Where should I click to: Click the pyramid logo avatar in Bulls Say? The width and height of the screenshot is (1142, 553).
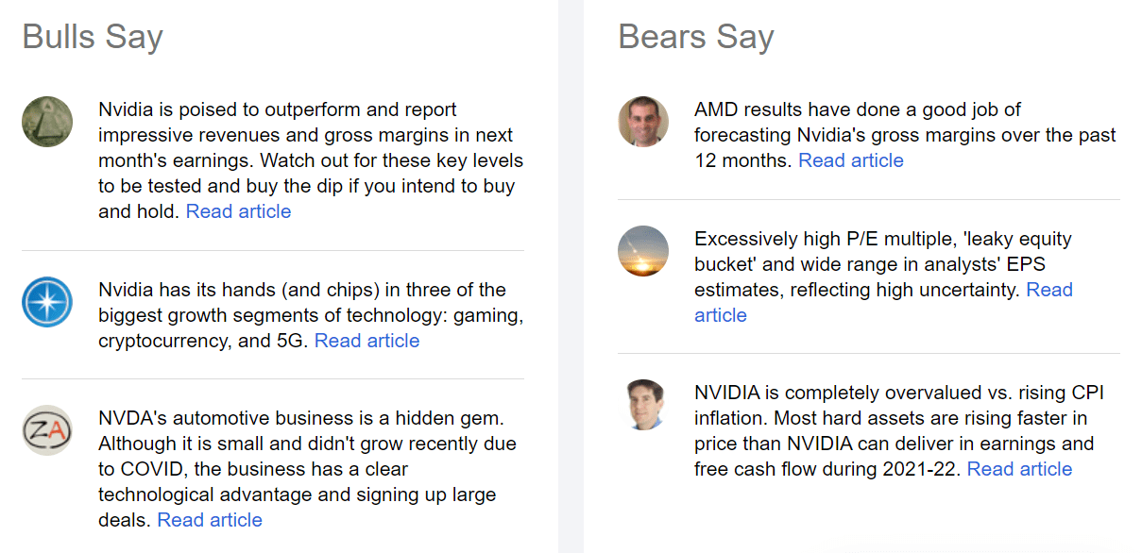click(47, 121)
